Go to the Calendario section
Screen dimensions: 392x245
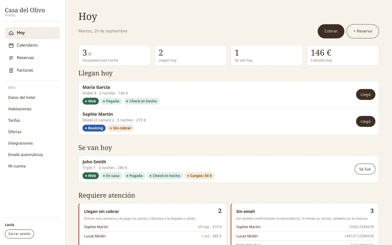click(x=32, y=45)
